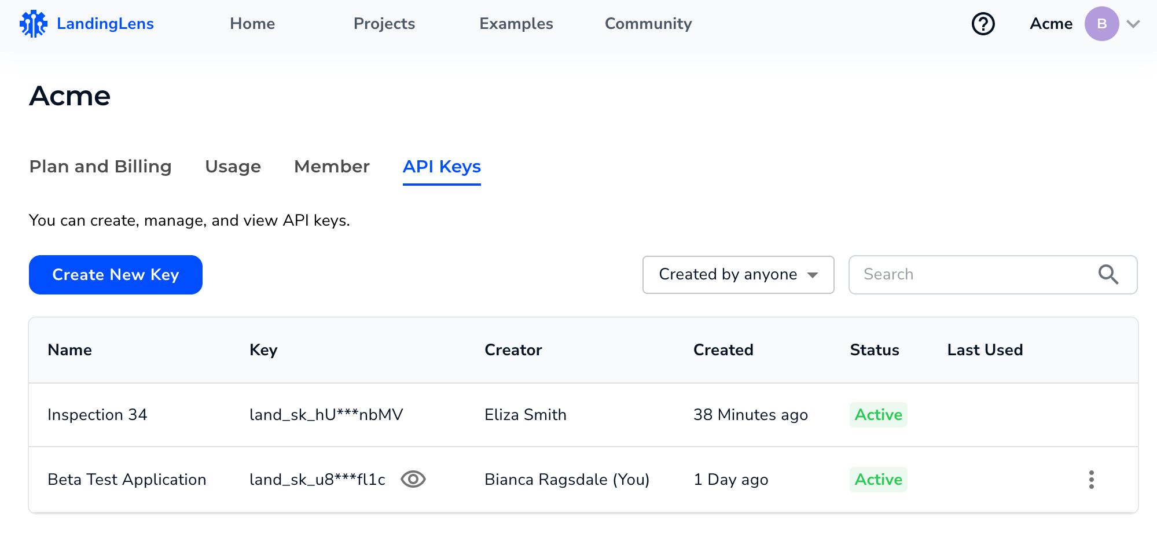Click the LandingLens logo icon

point(34,24)
